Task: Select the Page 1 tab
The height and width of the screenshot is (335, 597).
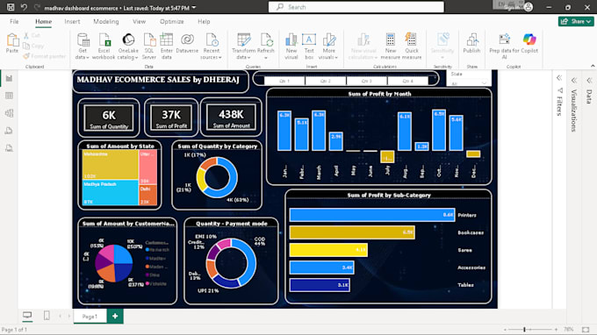Action: click(x=90, y=317)
